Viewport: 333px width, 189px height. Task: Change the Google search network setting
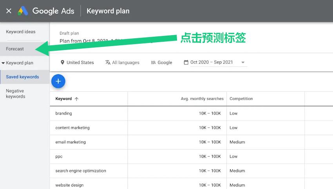pyautogui.click(x=165, y=62)
